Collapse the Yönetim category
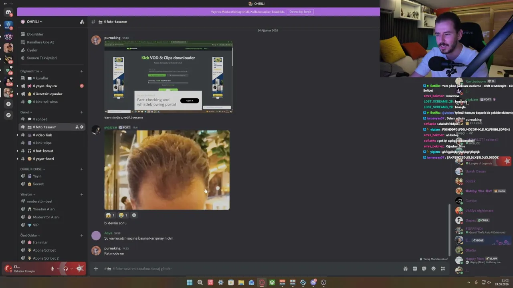The height and width of the screenshot is (288, 513). coord(28,194)
